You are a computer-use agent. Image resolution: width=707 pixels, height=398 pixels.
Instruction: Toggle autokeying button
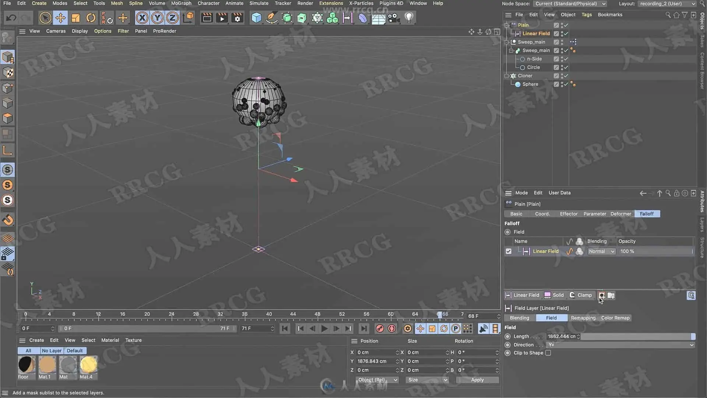pos(392,328)
